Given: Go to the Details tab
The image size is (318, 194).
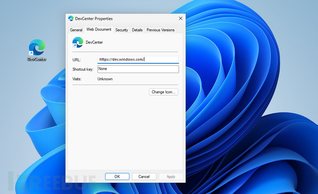Looking at the screenshot, I should [137, 30].
